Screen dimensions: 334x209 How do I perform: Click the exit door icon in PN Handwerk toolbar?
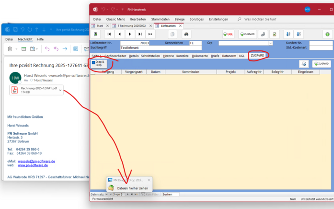pos(96,34)
